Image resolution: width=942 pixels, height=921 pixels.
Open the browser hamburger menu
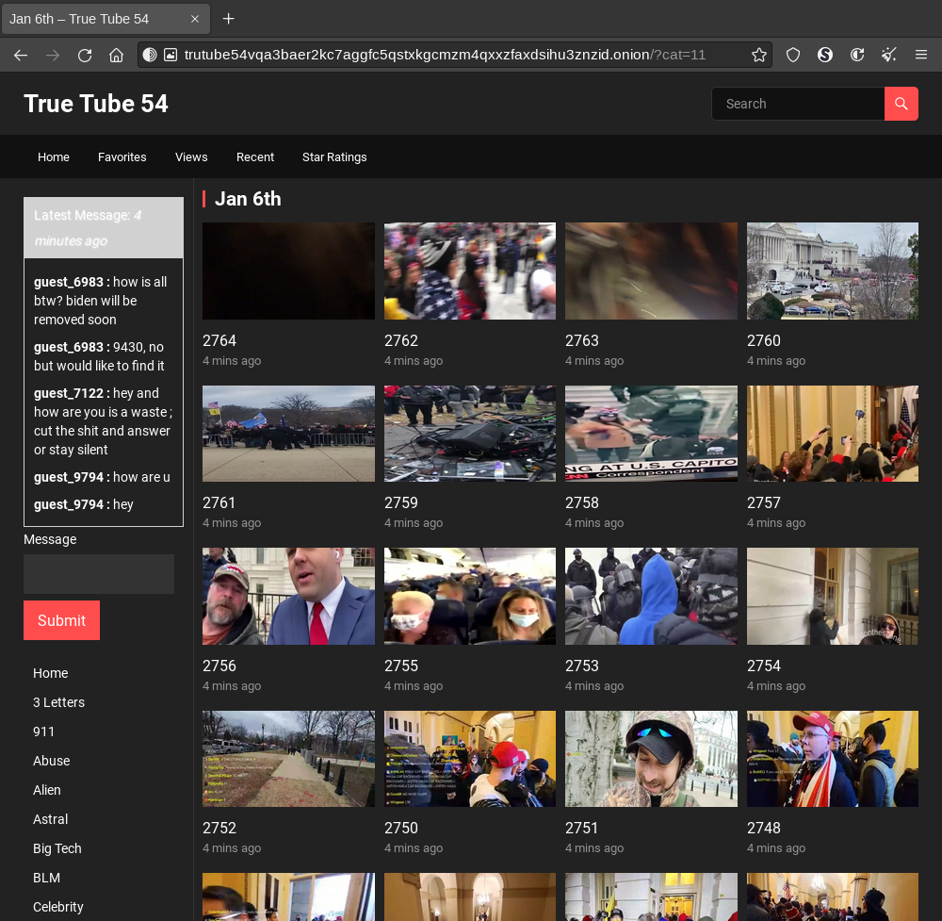coord(921,56)
